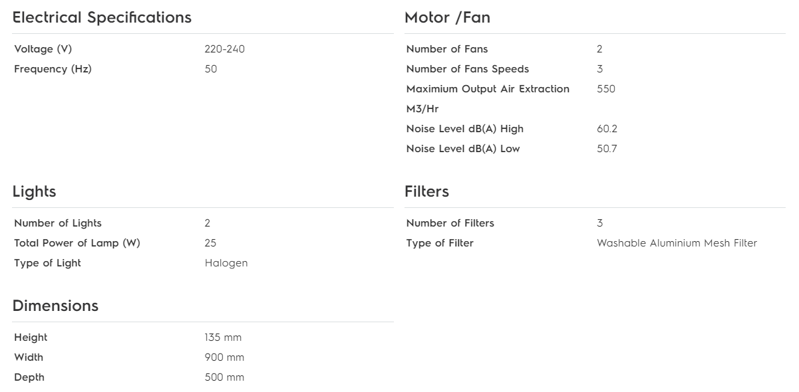Click the Number of Fans label
This screenshot has width=799, height=392.
[x=447, y=49]
